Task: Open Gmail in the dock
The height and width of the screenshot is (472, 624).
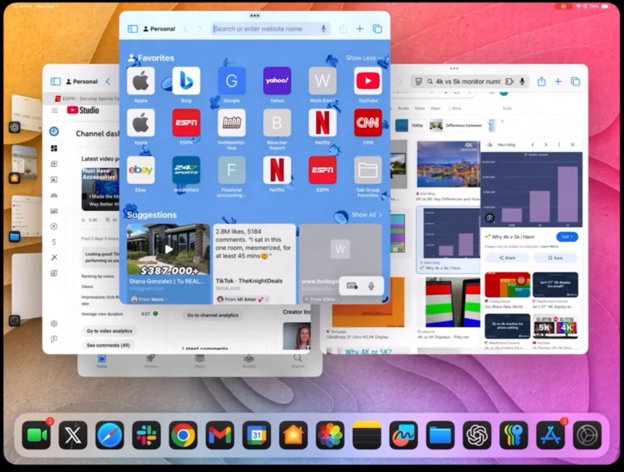Action: point(219,435)
